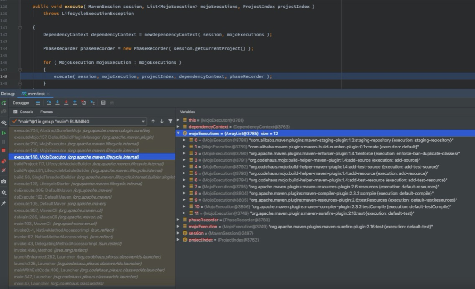The image size is (475, 289).
Task: Open the thread selector "main" RUNNING dropdown
Action: [78, 121]
